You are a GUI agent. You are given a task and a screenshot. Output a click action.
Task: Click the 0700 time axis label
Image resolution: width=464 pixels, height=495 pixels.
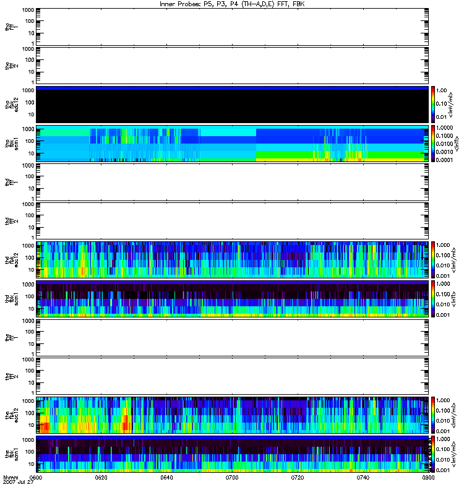[232, 478]
